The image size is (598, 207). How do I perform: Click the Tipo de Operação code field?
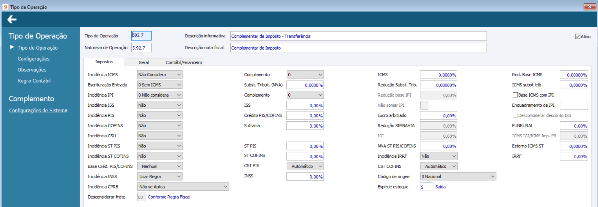141,36
